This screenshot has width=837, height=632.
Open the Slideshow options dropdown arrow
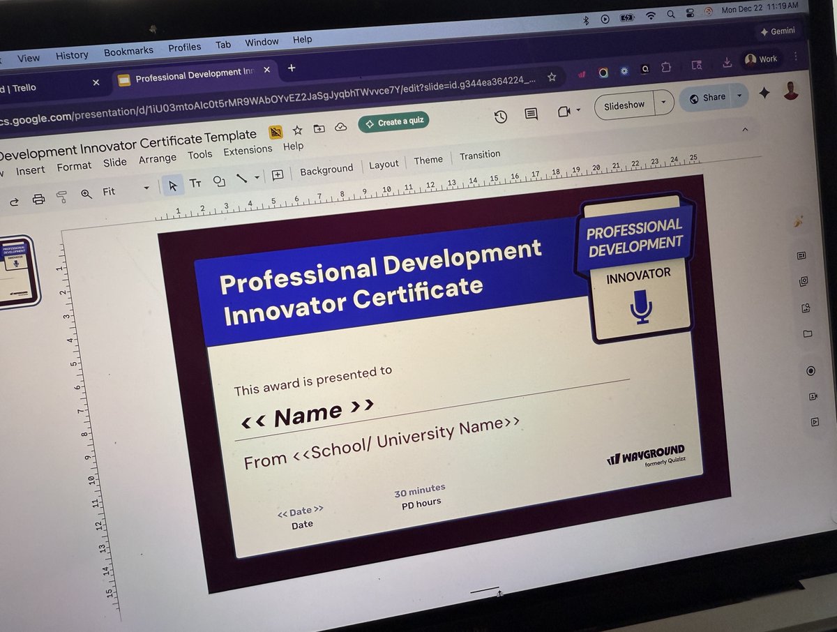point(663,103)
